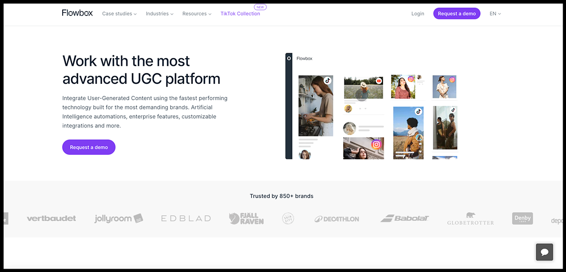
Task: Click the Babolat brand logo
Action: pos(405,218)
